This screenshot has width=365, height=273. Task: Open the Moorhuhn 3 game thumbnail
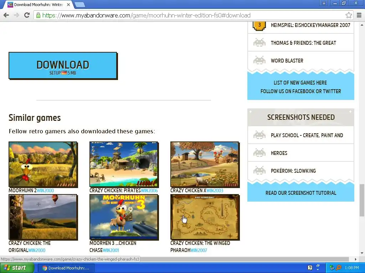[124, 217]
